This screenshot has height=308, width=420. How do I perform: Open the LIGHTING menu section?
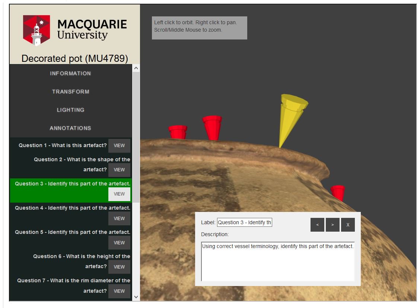pos(70,110)
